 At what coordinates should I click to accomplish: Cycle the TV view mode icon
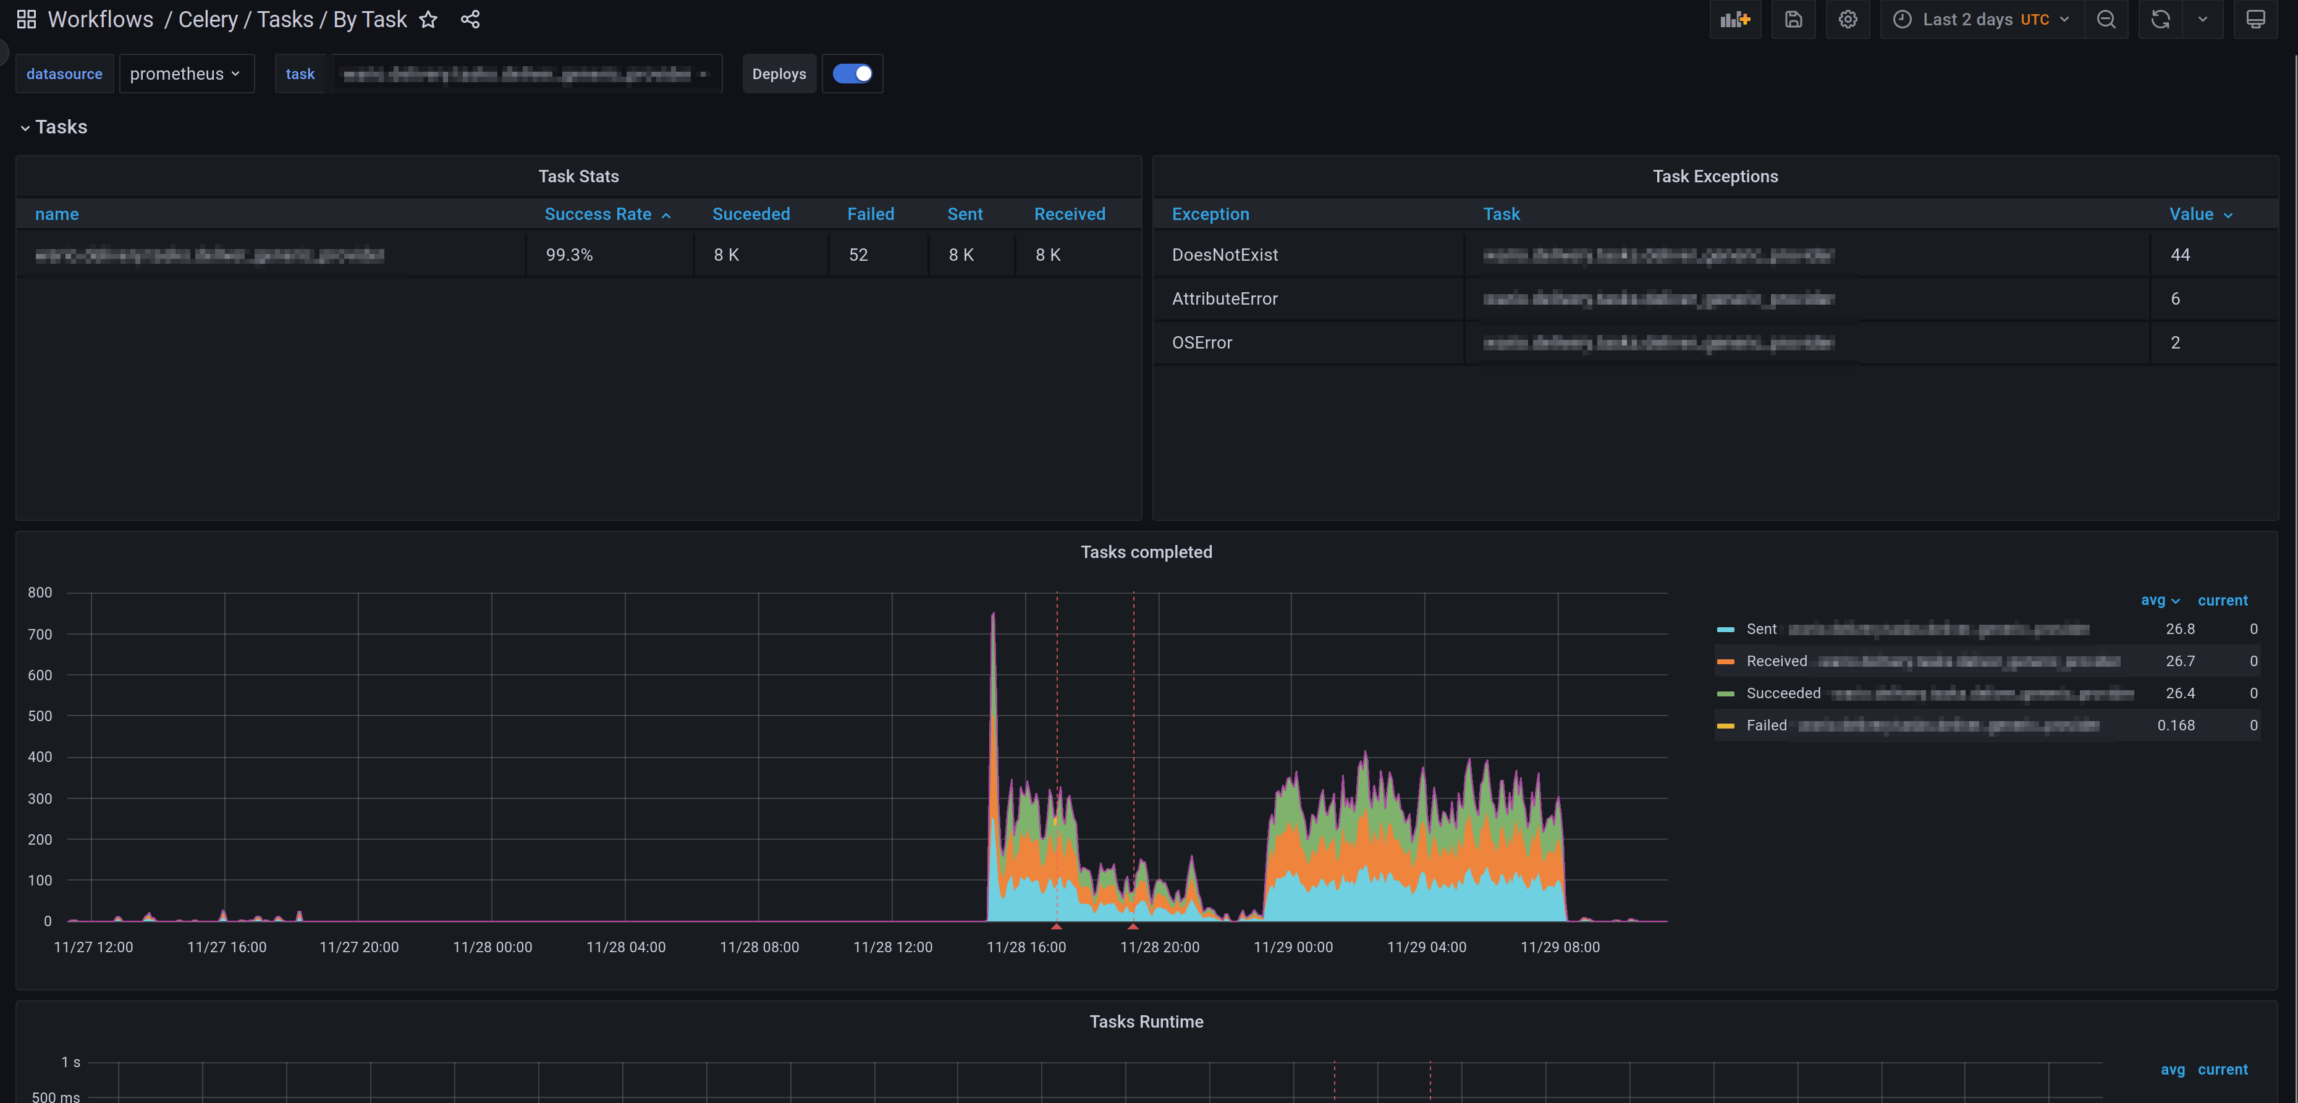click(2255, 20)
